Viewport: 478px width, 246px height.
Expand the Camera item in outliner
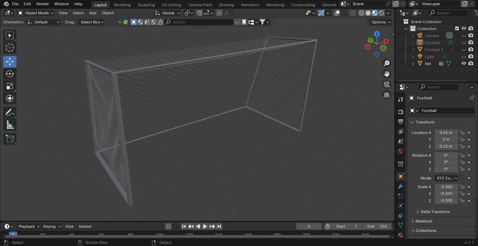[x=413, y=36]
